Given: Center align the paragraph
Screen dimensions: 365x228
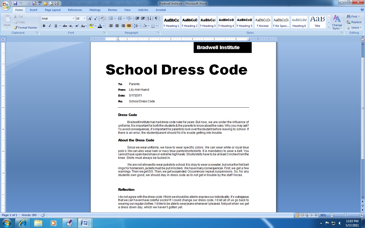Looking at the screenshot, I should (x=117, y=26).
